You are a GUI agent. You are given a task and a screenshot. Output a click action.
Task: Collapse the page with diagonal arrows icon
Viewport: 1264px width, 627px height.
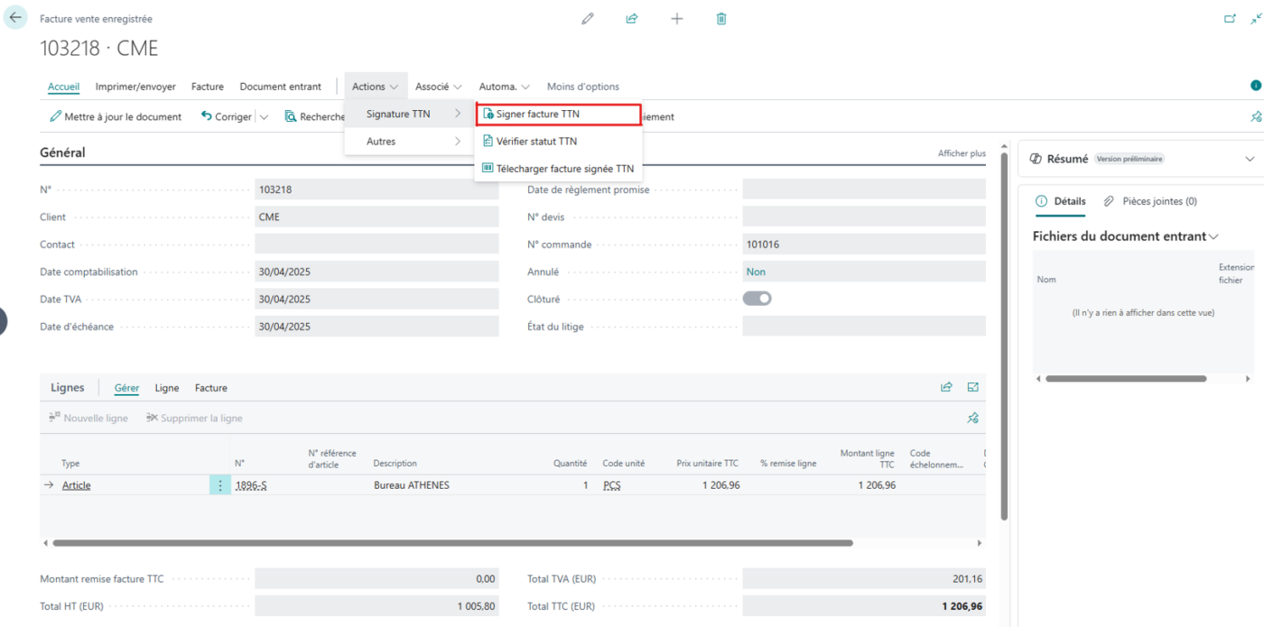tap(1256, 18)
